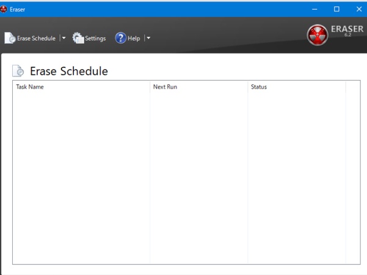Click the Eraser app icon in title bar

4,9
